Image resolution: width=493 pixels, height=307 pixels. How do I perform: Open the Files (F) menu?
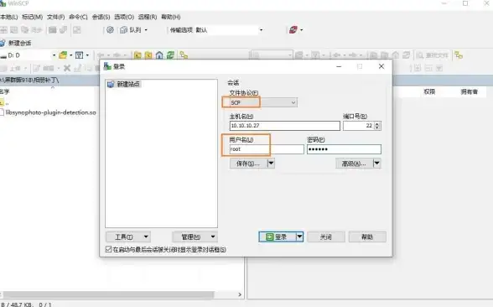pyautogui.click(x=56, y=17)
